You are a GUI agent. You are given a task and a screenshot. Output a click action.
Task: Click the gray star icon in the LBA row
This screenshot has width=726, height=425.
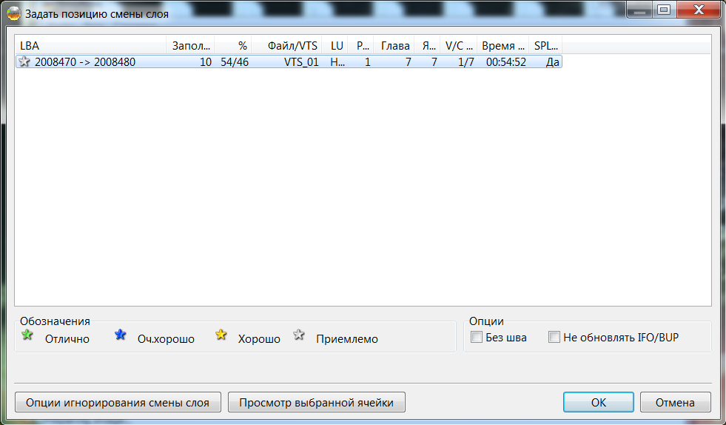[x=24, y=61]
